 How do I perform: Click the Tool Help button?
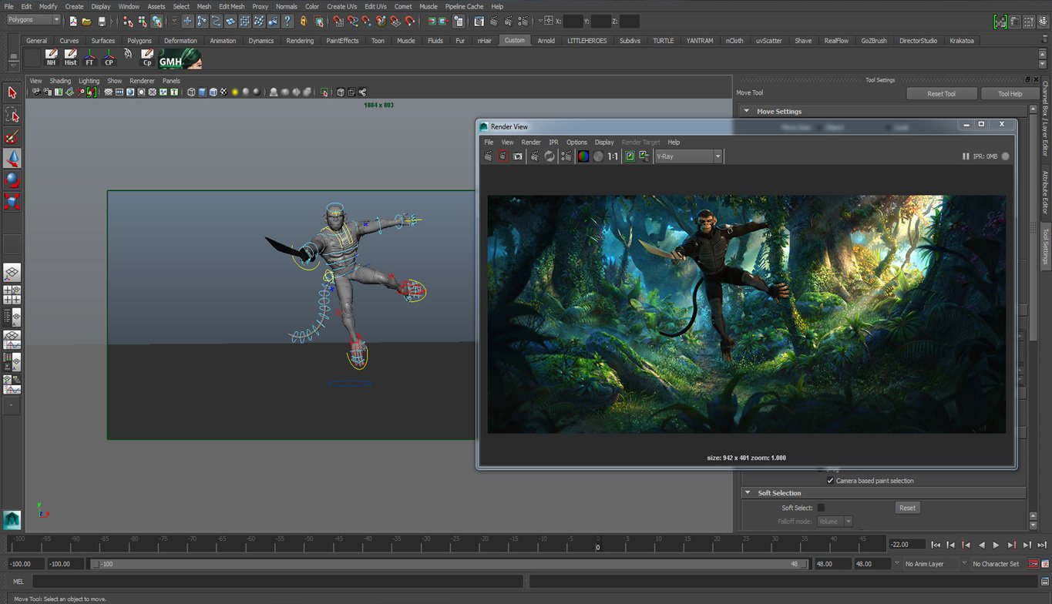[x=1010, y=94]
